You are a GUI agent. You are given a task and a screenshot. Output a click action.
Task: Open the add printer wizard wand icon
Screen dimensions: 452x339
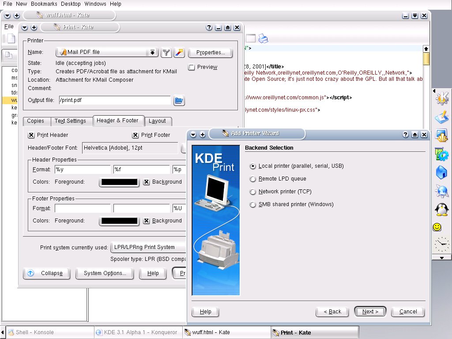pyautogui.click(x=179, y=53)
